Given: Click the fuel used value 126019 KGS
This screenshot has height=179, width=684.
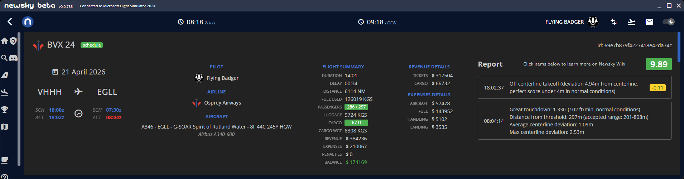Looking at the screenshot, I should (x=358, y=99).
